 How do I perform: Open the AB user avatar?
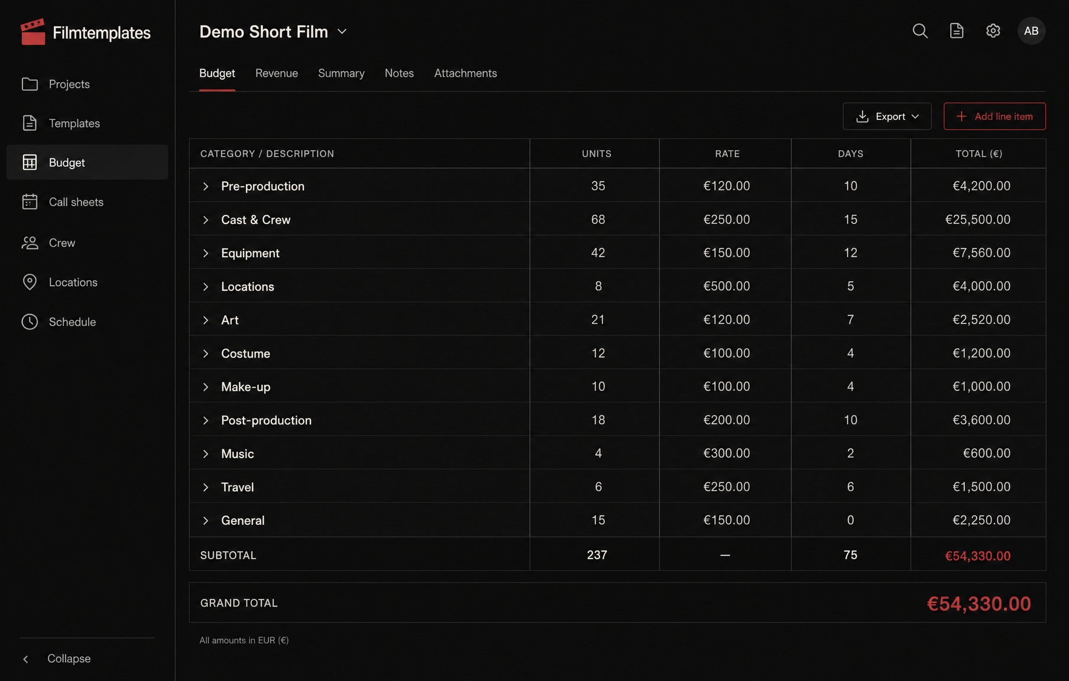point(1031,31)
